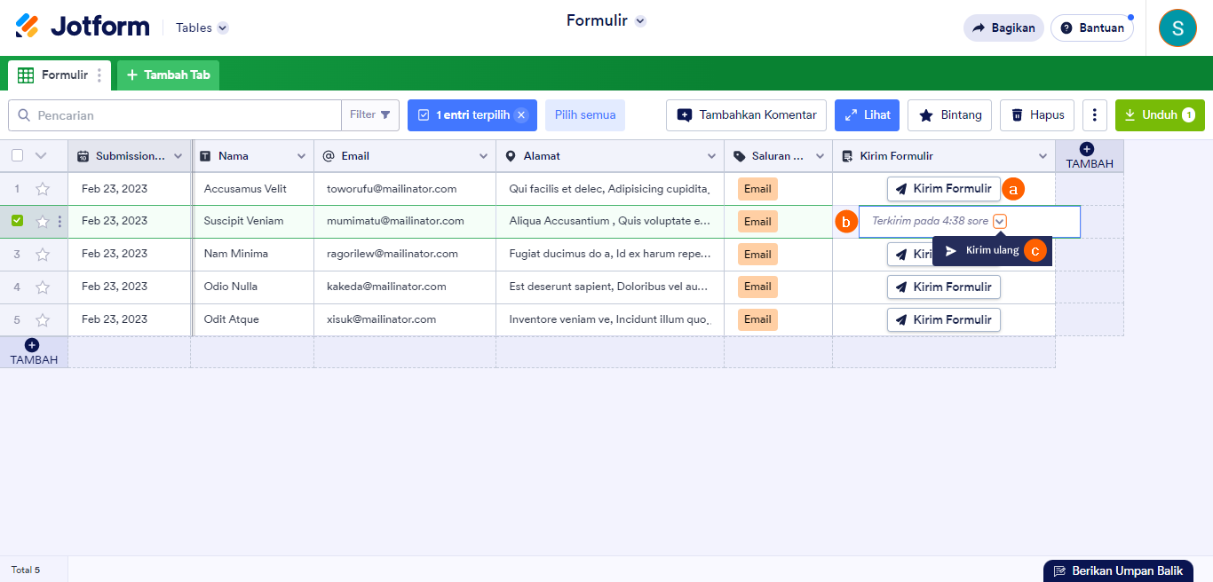Screen dimensions: 1213x582
Task: Click the Tambah Tab tab
Action: tap(169, 75)
